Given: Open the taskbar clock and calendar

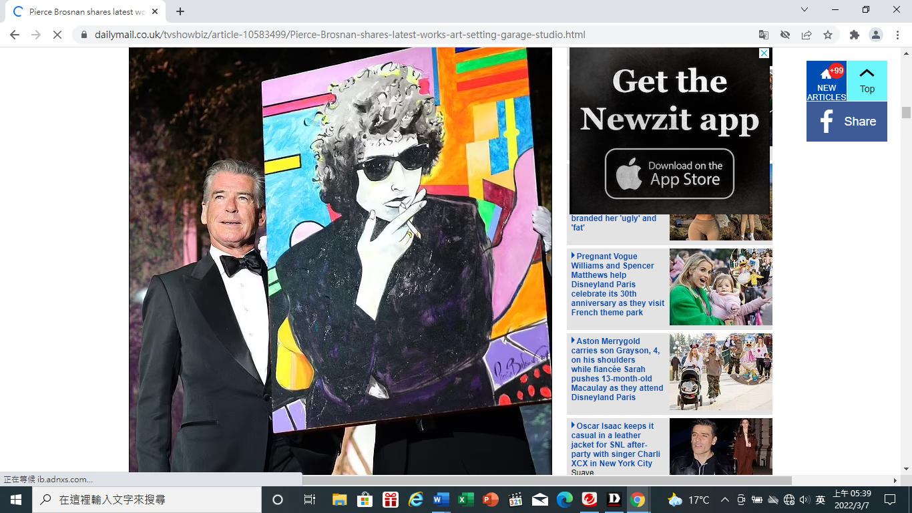Looking at the screenshot, I should click(852, 500).
